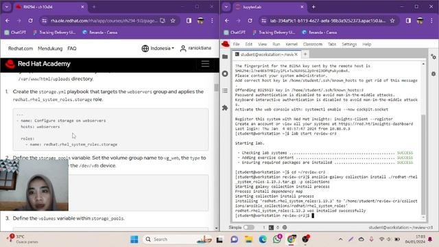Bookmark the Red Hat Academy page star
This screenshot has width=439, height=247.
point(173,21)
